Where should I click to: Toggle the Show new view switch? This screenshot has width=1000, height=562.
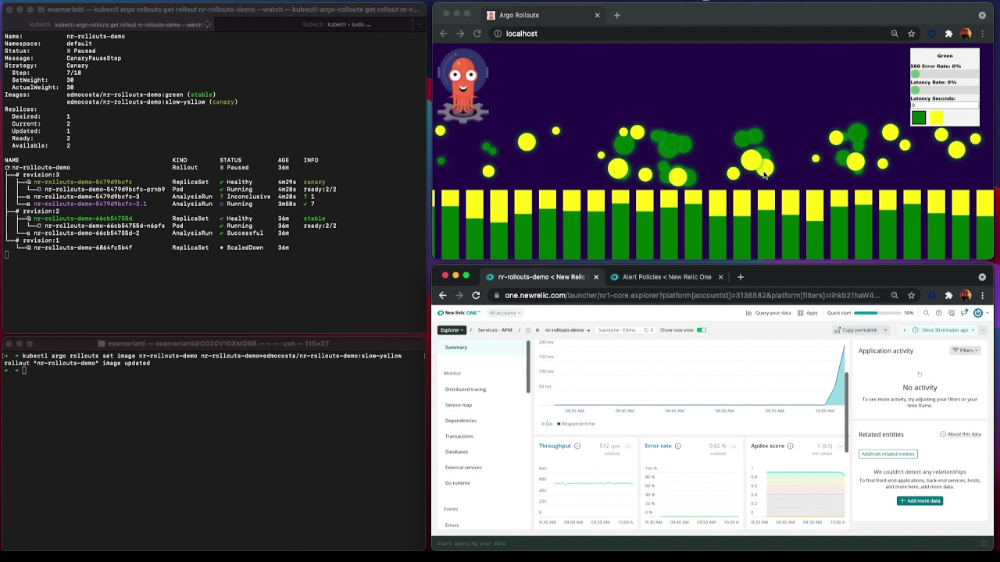pos(701,330)
